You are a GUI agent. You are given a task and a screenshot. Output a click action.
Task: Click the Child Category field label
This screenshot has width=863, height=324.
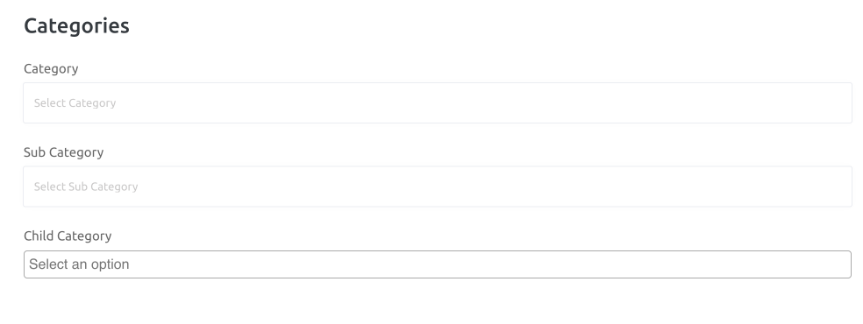pos(68,236)
